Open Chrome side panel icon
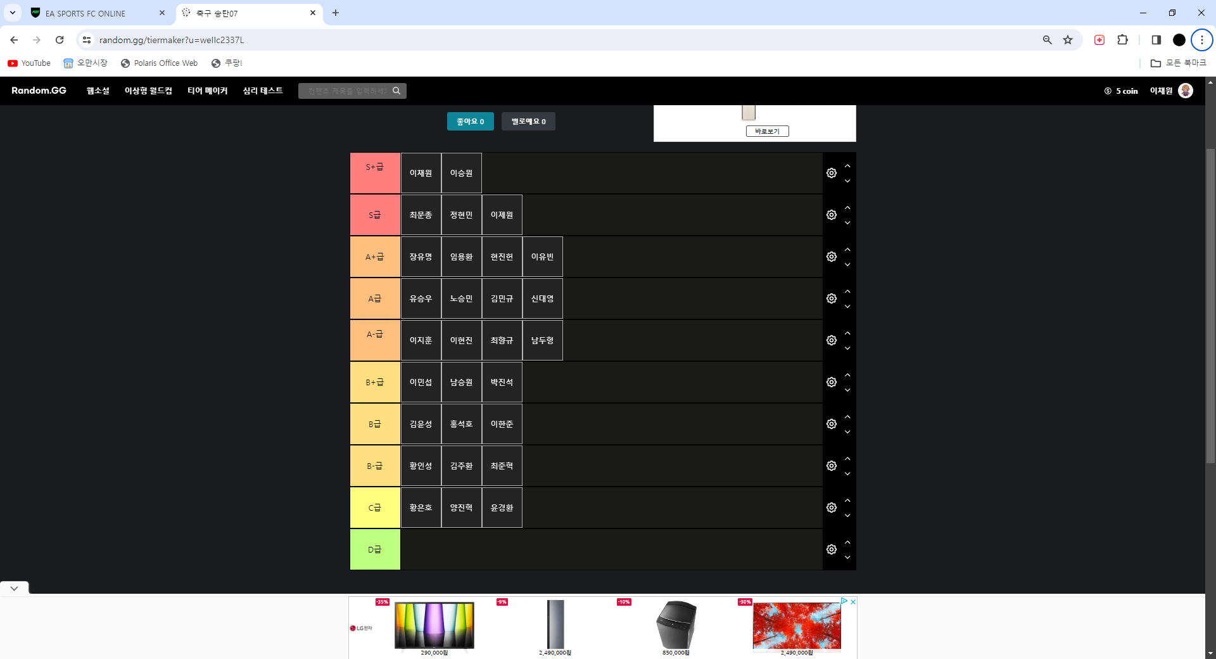 pyautogui.click(x=1156, y=40)
